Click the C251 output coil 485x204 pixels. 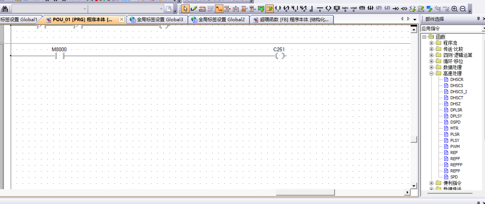tap(280, 56)
